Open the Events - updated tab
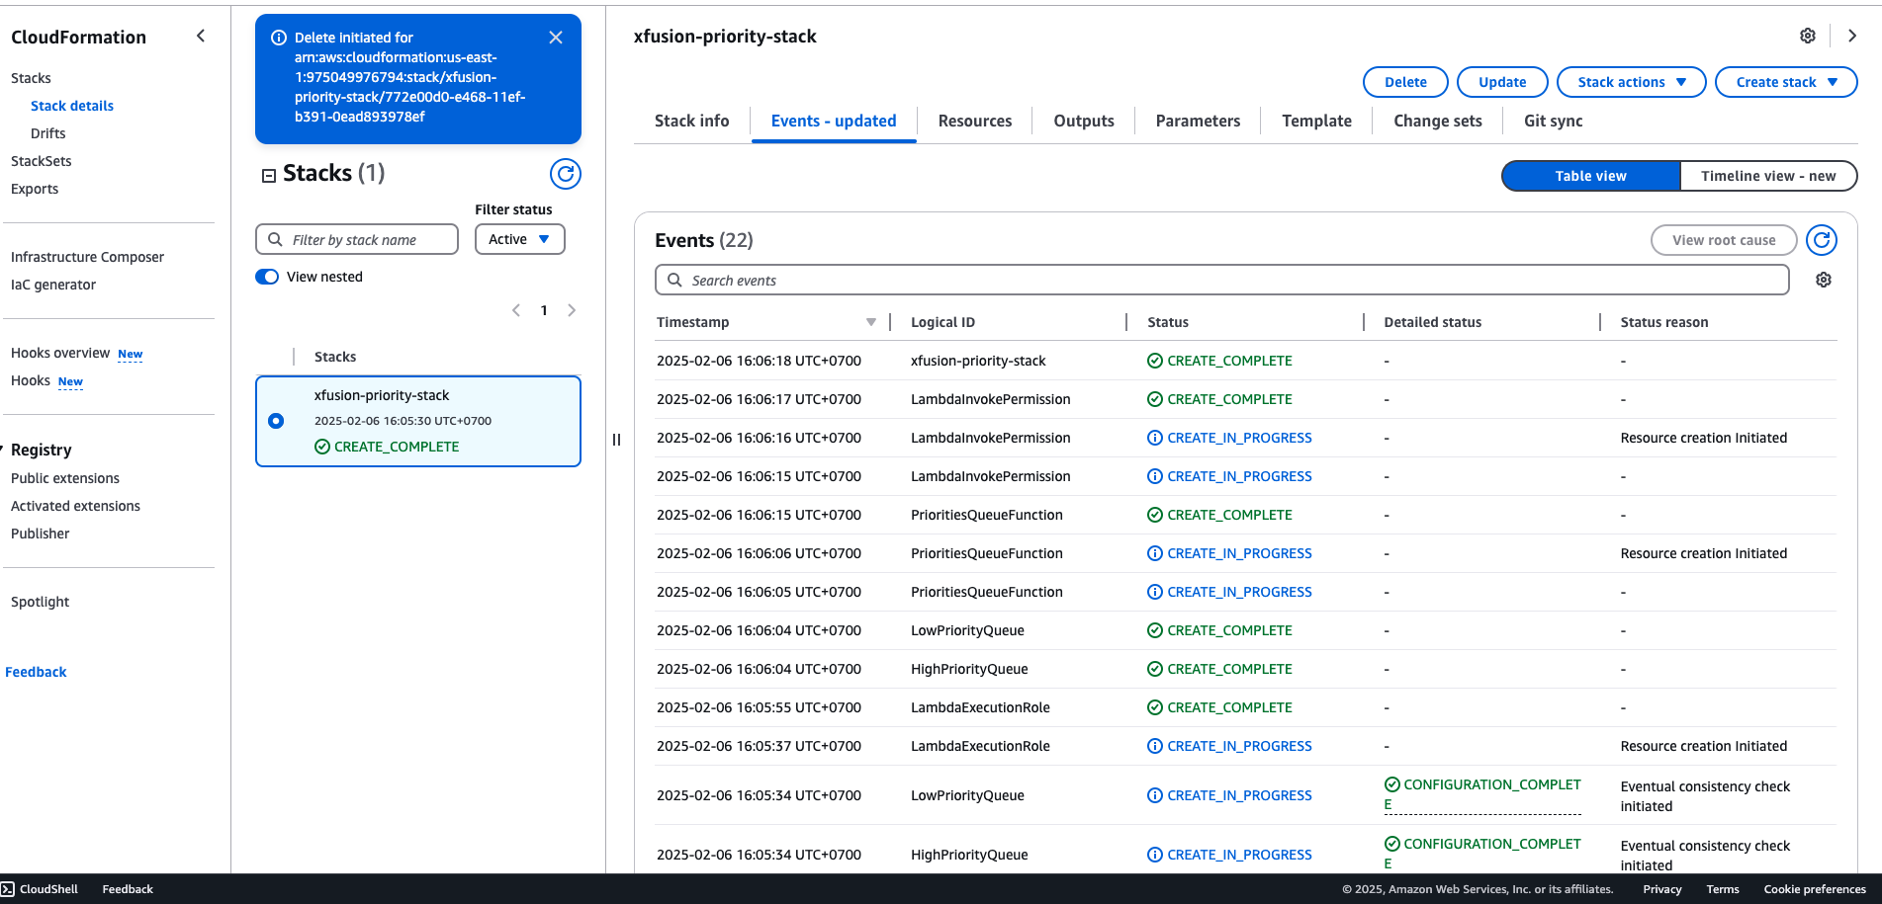The image size is (1882, 904). coord(834,121)
